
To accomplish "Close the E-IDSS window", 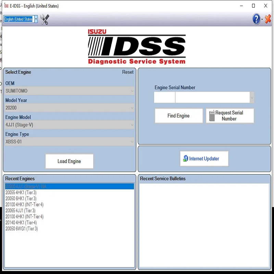I will pyautogui.click(x=266, y=6).
